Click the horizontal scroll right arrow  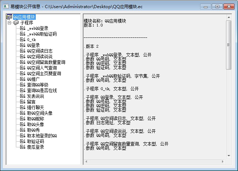(x=223, y=161)
